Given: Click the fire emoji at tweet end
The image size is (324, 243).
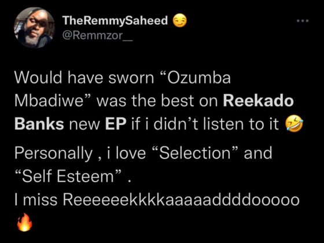Looking at the screenshot, I should tap(24, 222).
